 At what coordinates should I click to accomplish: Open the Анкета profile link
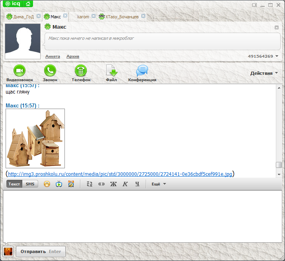(53, 56)
